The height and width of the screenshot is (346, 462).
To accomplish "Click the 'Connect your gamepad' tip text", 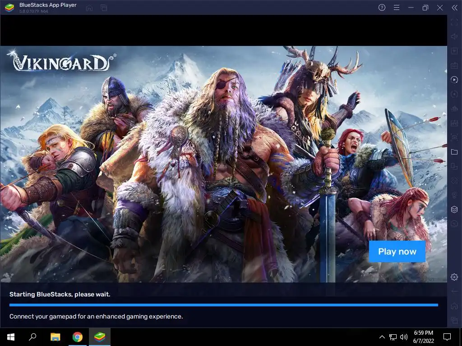I will pos(96,316).
